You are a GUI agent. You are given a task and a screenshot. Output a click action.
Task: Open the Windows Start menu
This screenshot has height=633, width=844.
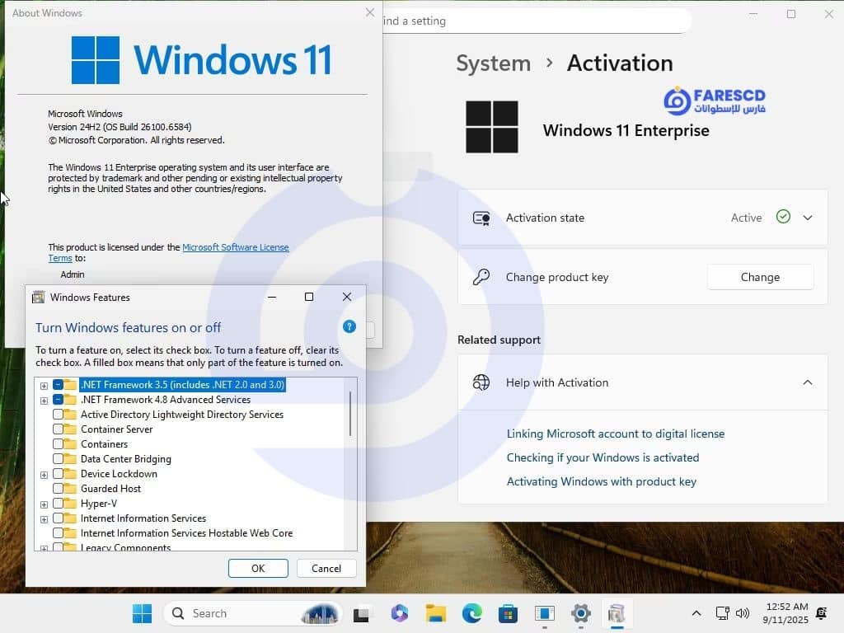tap(142, 613)
